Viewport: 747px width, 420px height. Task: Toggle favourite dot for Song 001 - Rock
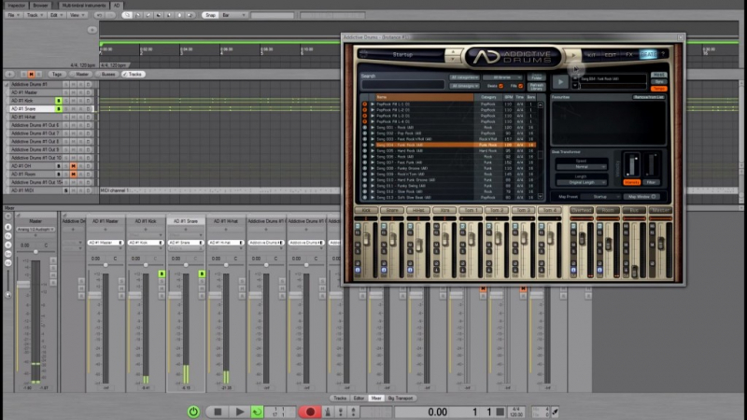click(x=365, y=128)
